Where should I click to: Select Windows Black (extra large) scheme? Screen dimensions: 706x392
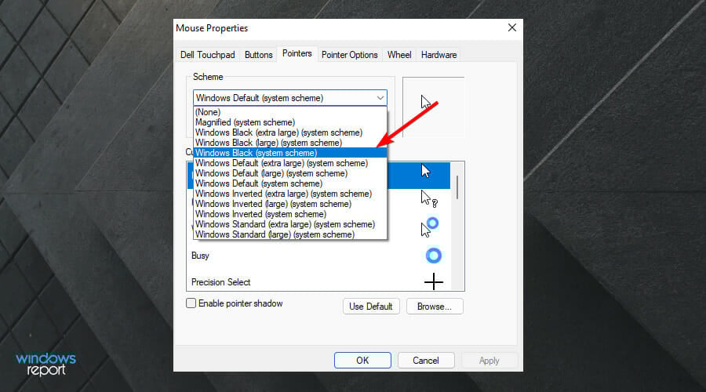pos(290,132)
